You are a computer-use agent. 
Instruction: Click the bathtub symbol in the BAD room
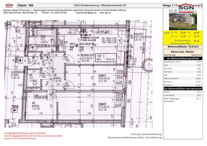pyautogui.click(x=46, y=32)
